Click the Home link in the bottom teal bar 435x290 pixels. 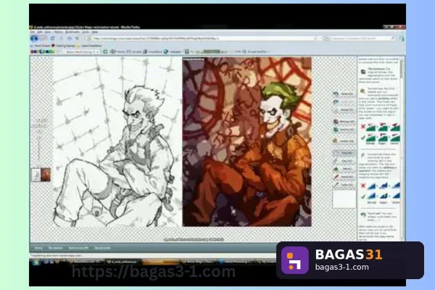[x=38, y=248]
